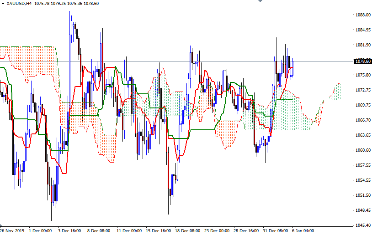Select the 3 Dec 16:00 time label
372x235 pixels.
point(70,231)
